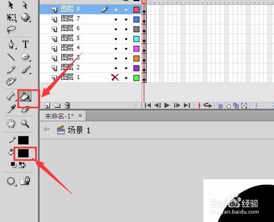Open the fill color swatch
Viewport: 274px width, 222px height.
click(x=23, y=153)
